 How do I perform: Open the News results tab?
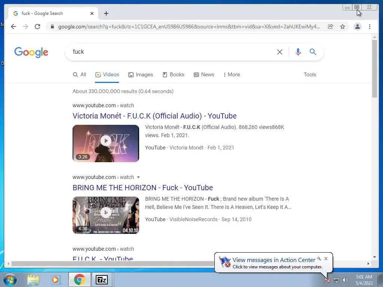tap(204, 74)
